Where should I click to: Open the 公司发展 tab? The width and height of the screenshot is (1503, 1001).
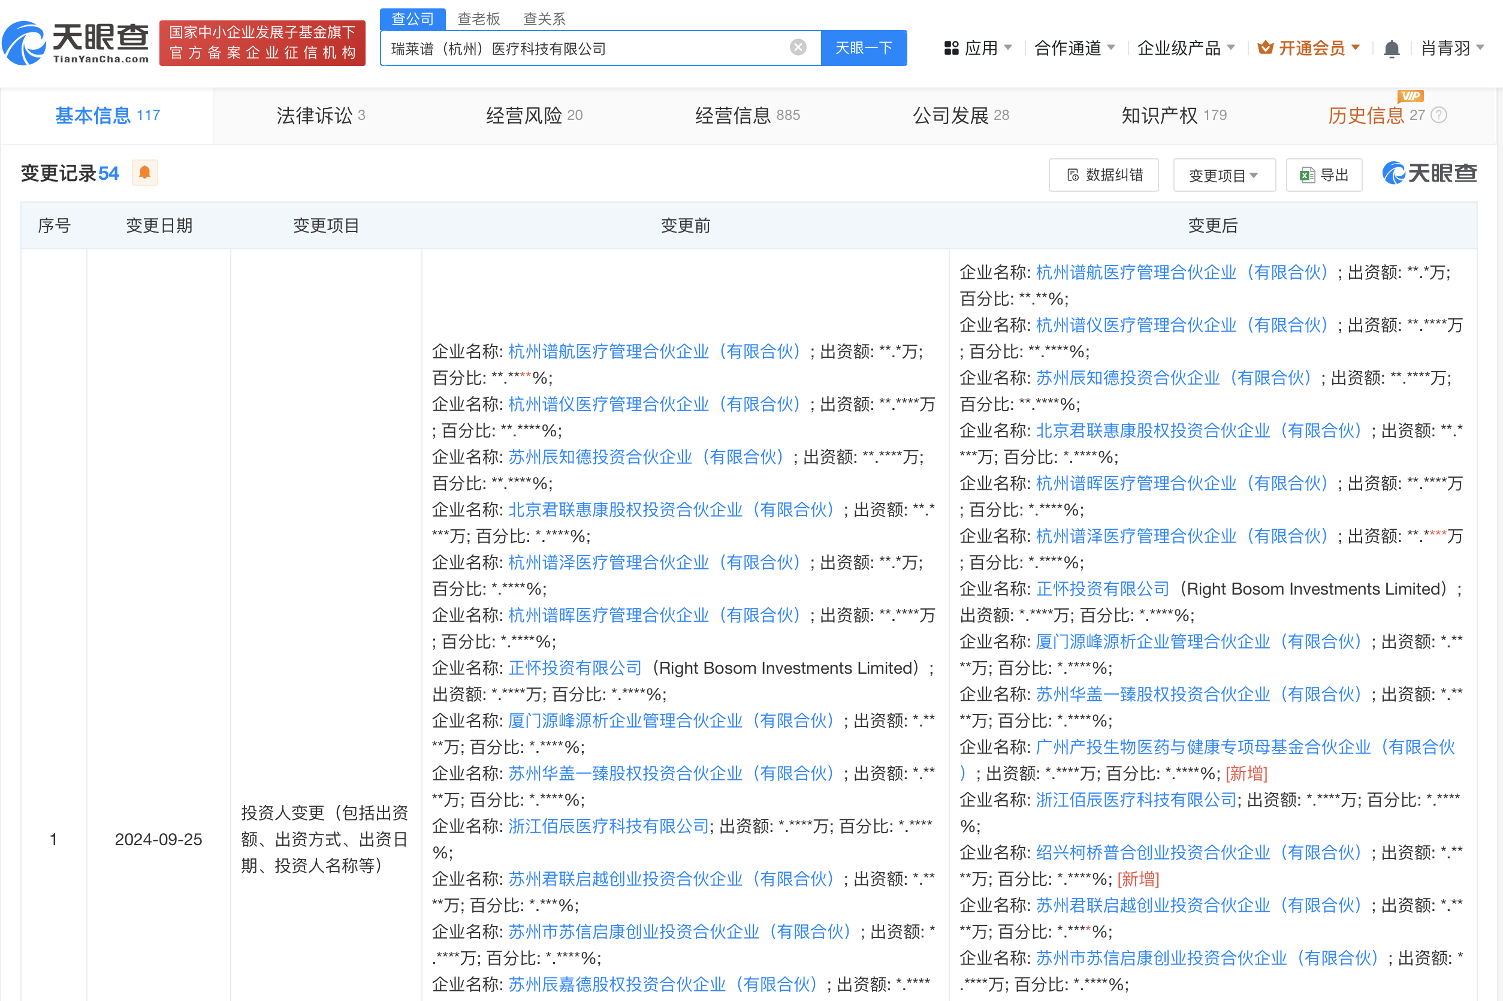[x=961, y=116]
